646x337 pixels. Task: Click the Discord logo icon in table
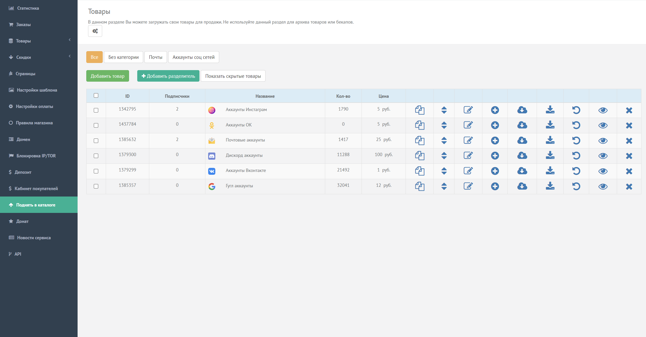click(212, 156)
